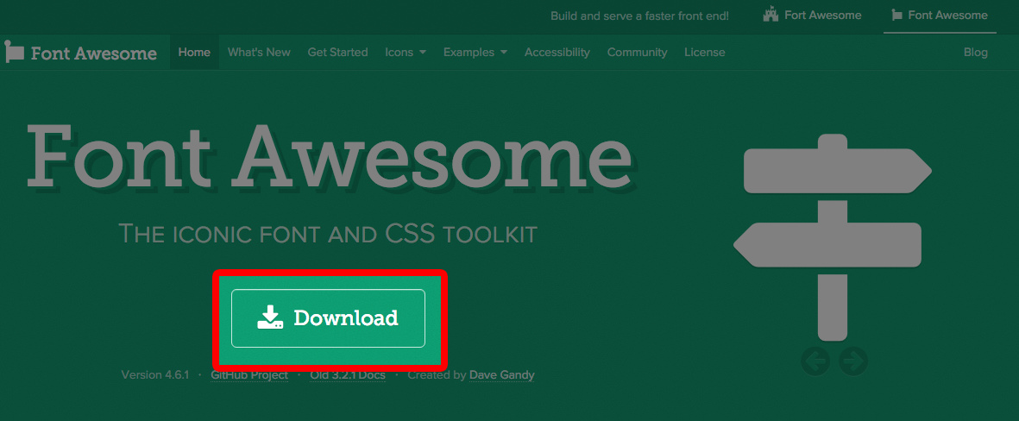The height and width of the screenshot is (421, 1019).
Task: View the License page
Action: [x=704, y=53]
